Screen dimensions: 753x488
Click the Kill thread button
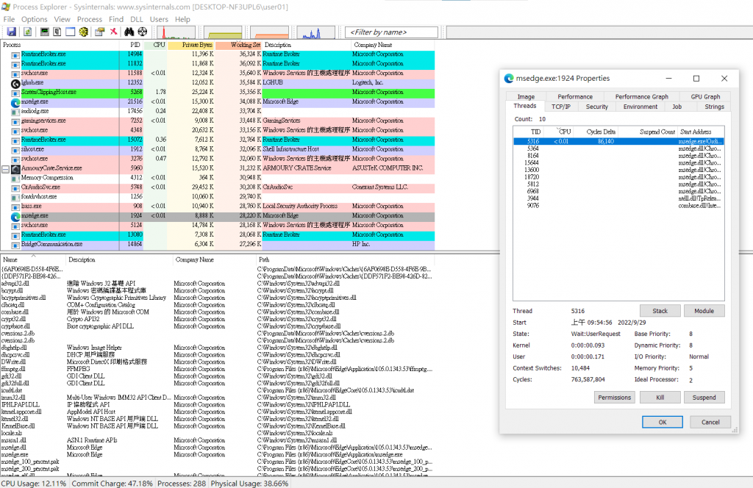pos(660,398)
